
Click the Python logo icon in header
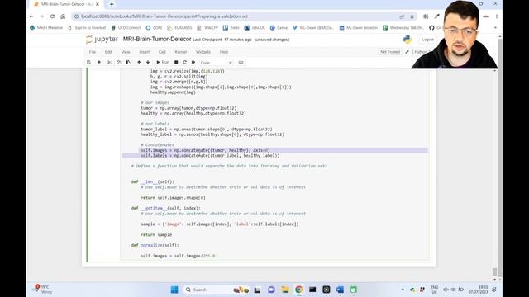click(407, 40)
